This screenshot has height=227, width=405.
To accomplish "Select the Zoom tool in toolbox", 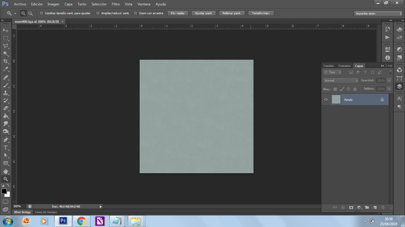I will coord(6,179).
